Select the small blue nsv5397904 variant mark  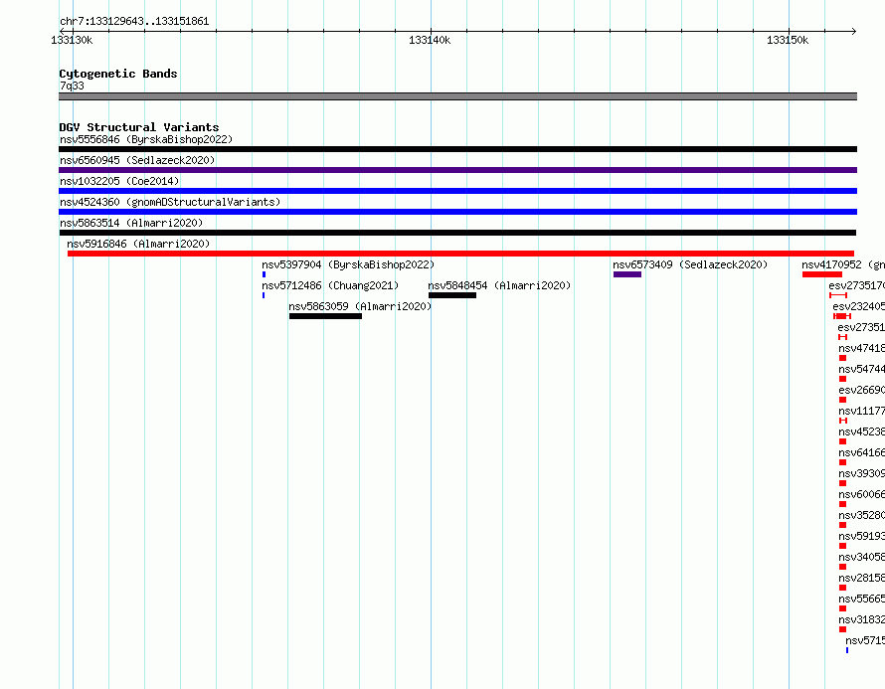tap(264, 274)
